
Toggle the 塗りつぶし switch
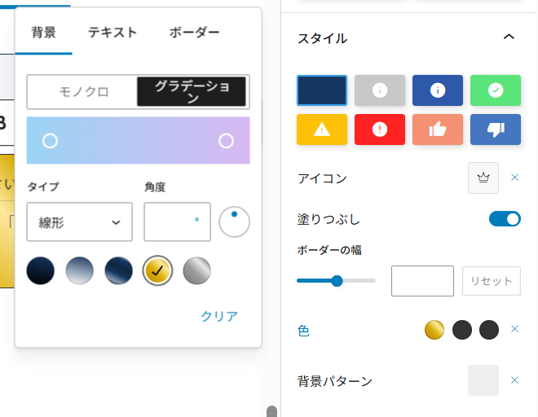[505, 218]
